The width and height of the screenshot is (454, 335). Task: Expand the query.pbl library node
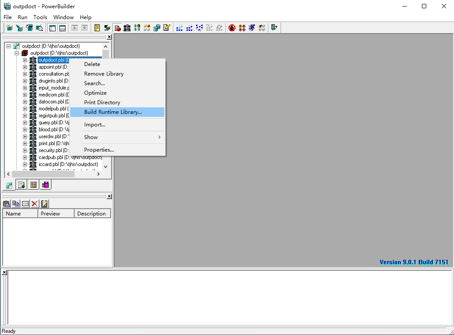click(x=25, y=123)
